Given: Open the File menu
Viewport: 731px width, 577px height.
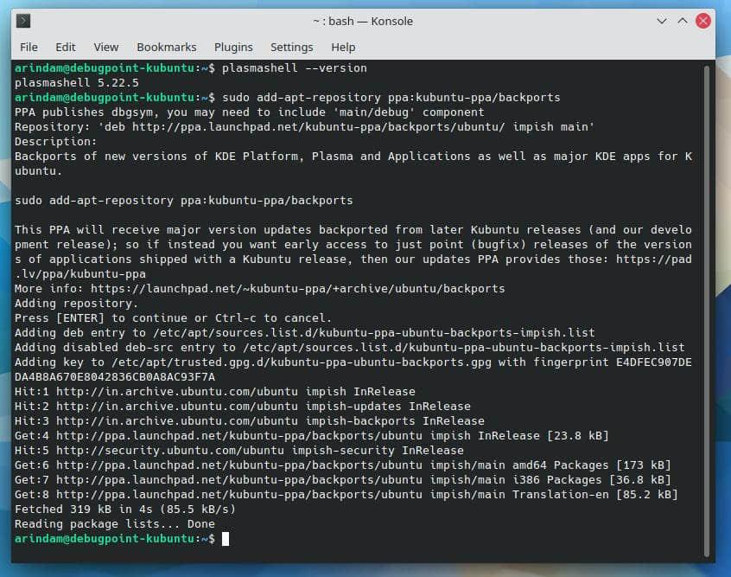Looking at the screenshot, I should (29, 47).
